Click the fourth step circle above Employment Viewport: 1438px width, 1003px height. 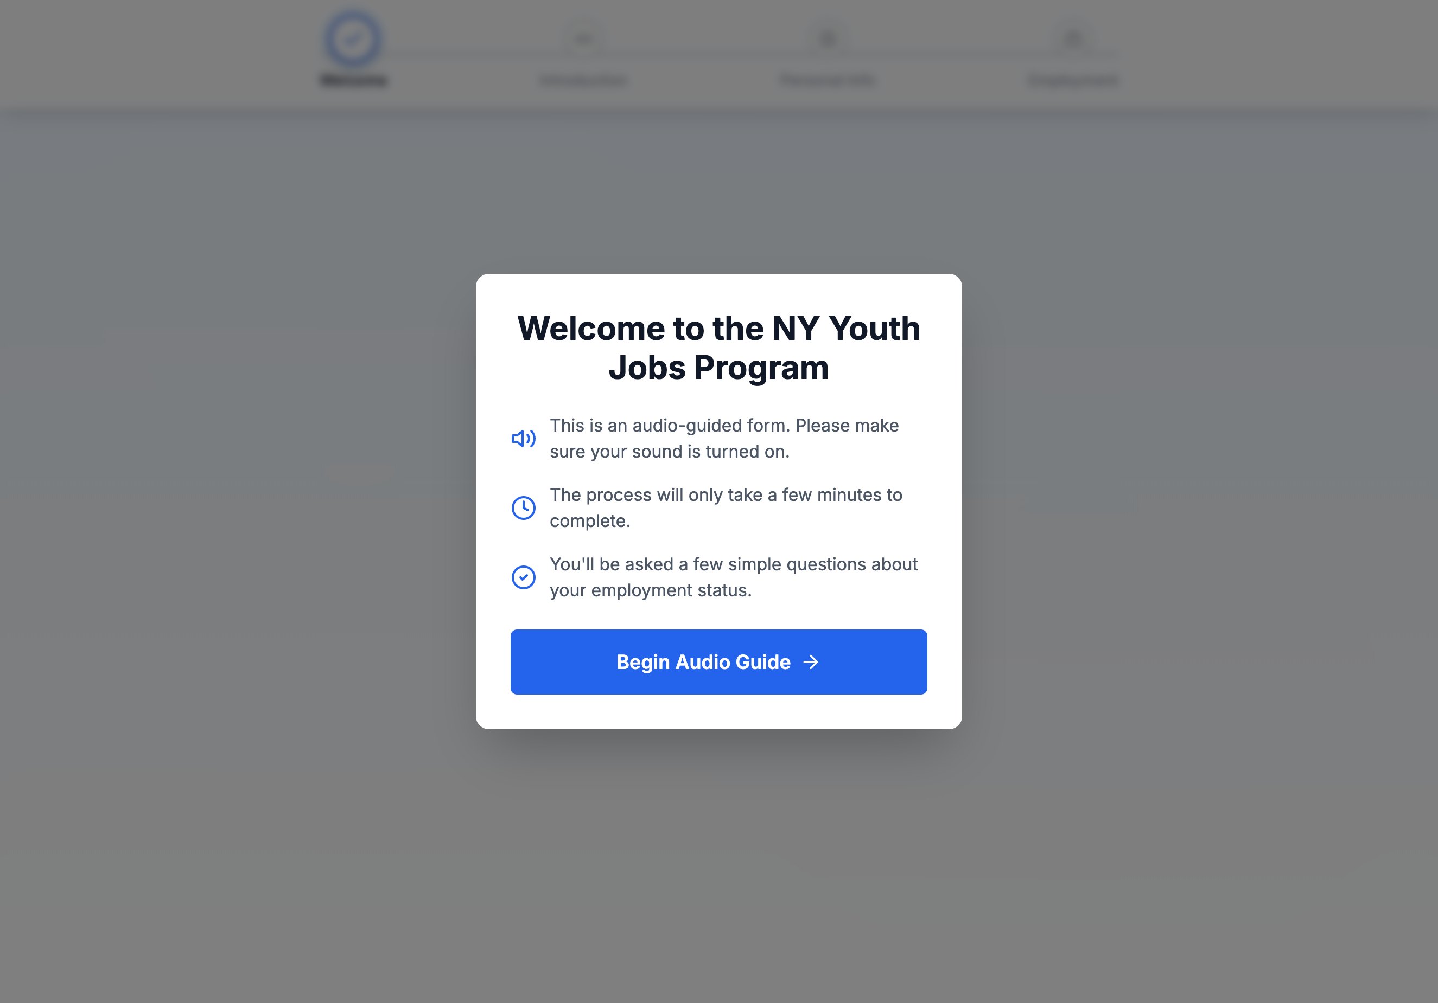coord(1073,40)
